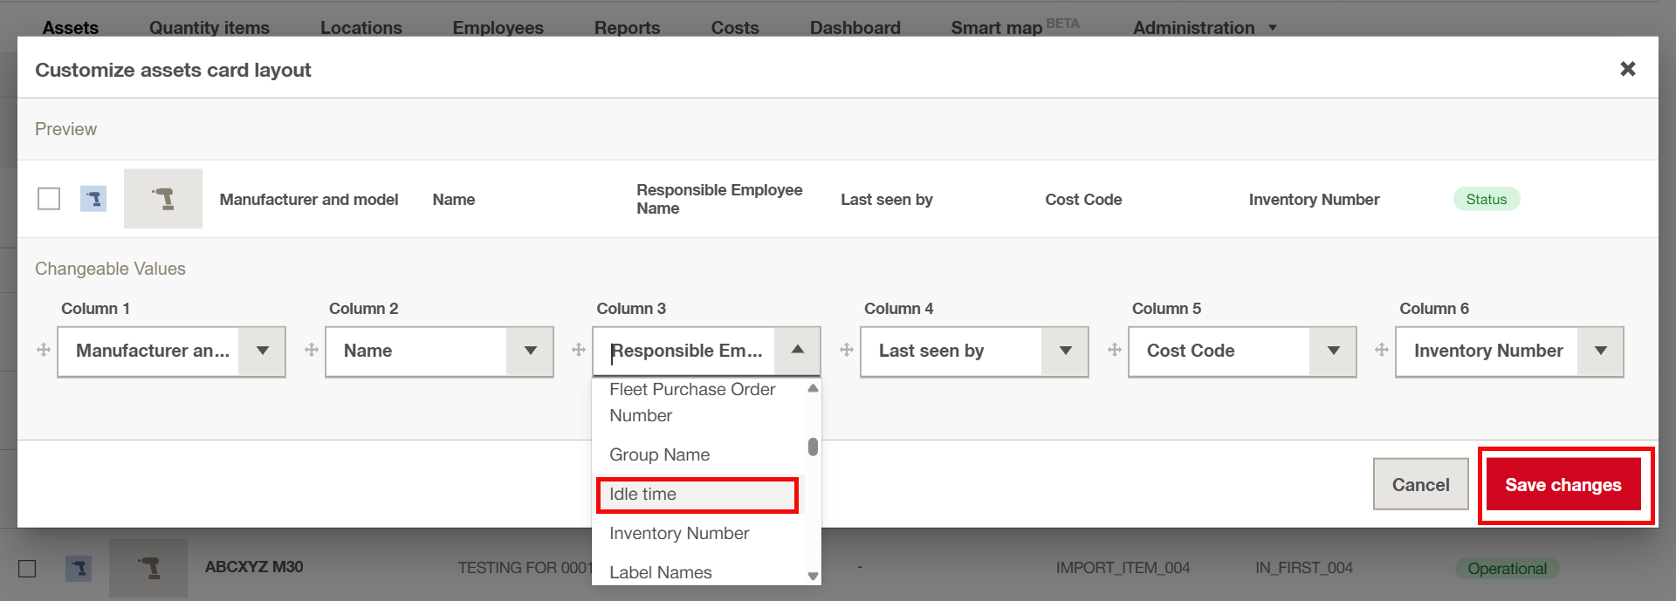Image resolution: width=1676 pixels, height=601 pixels.
Task: Click the gray drill thumbnail in preview
Action: pos(163,199)
